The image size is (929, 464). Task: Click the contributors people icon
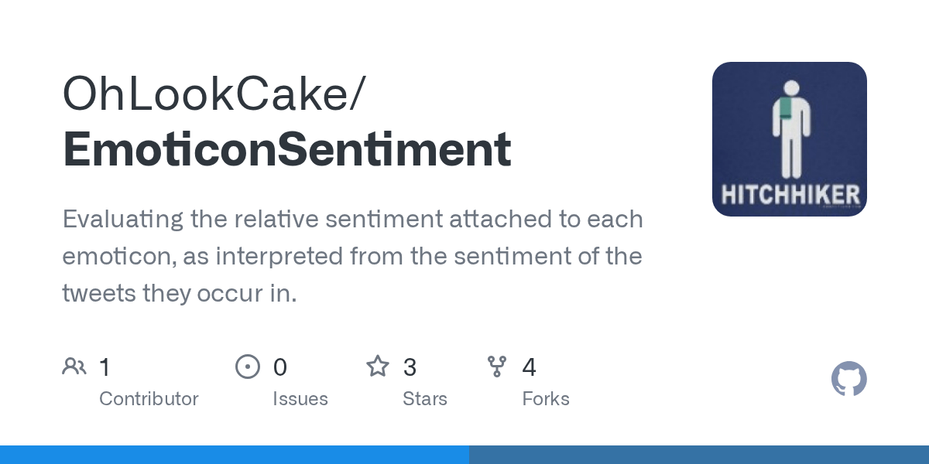[x=74, y=367]
